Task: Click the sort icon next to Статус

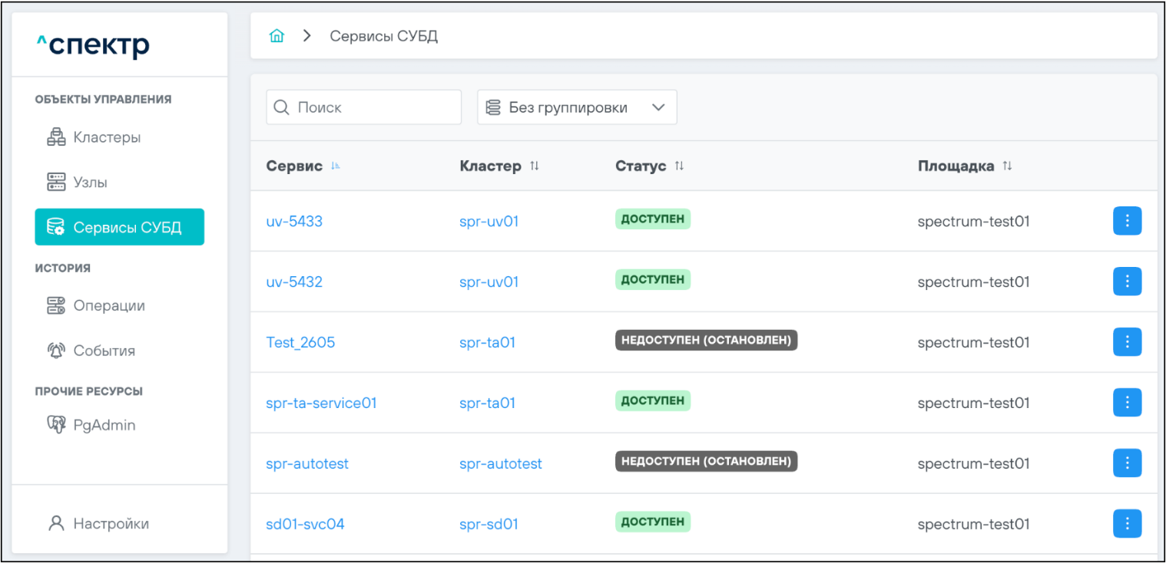Action: tap(679, 166)
